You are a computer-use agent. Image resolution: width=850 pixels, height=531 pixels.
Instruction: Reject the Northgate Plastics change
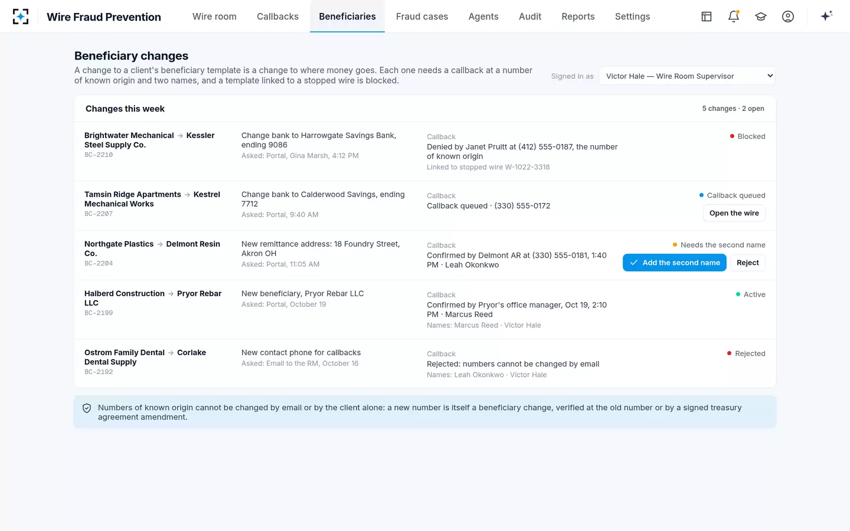(x=748, y=263)
